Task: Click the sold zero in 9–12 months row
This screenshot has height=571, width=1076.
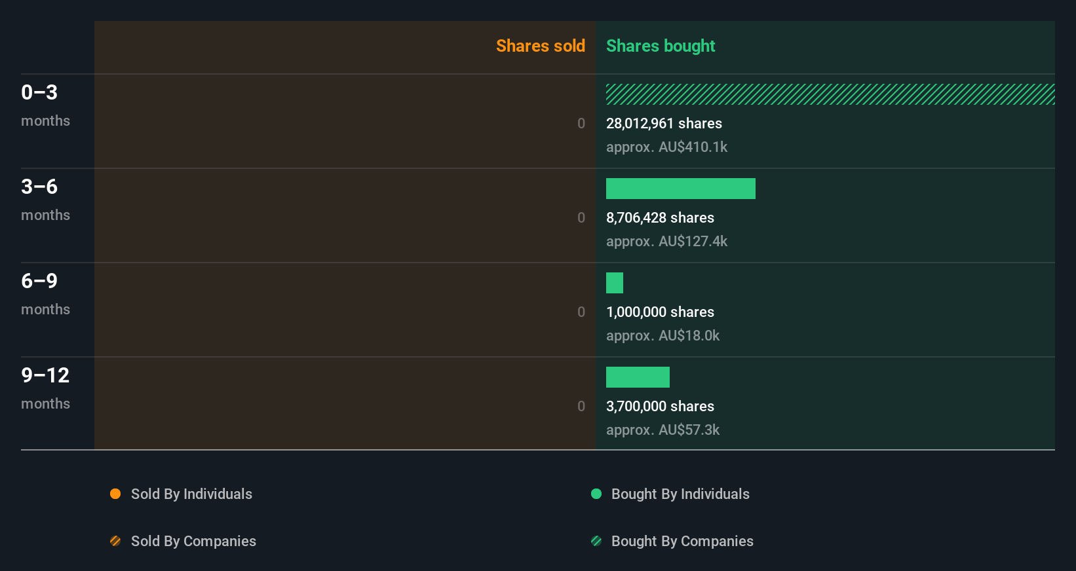Action: click(581, 406)
